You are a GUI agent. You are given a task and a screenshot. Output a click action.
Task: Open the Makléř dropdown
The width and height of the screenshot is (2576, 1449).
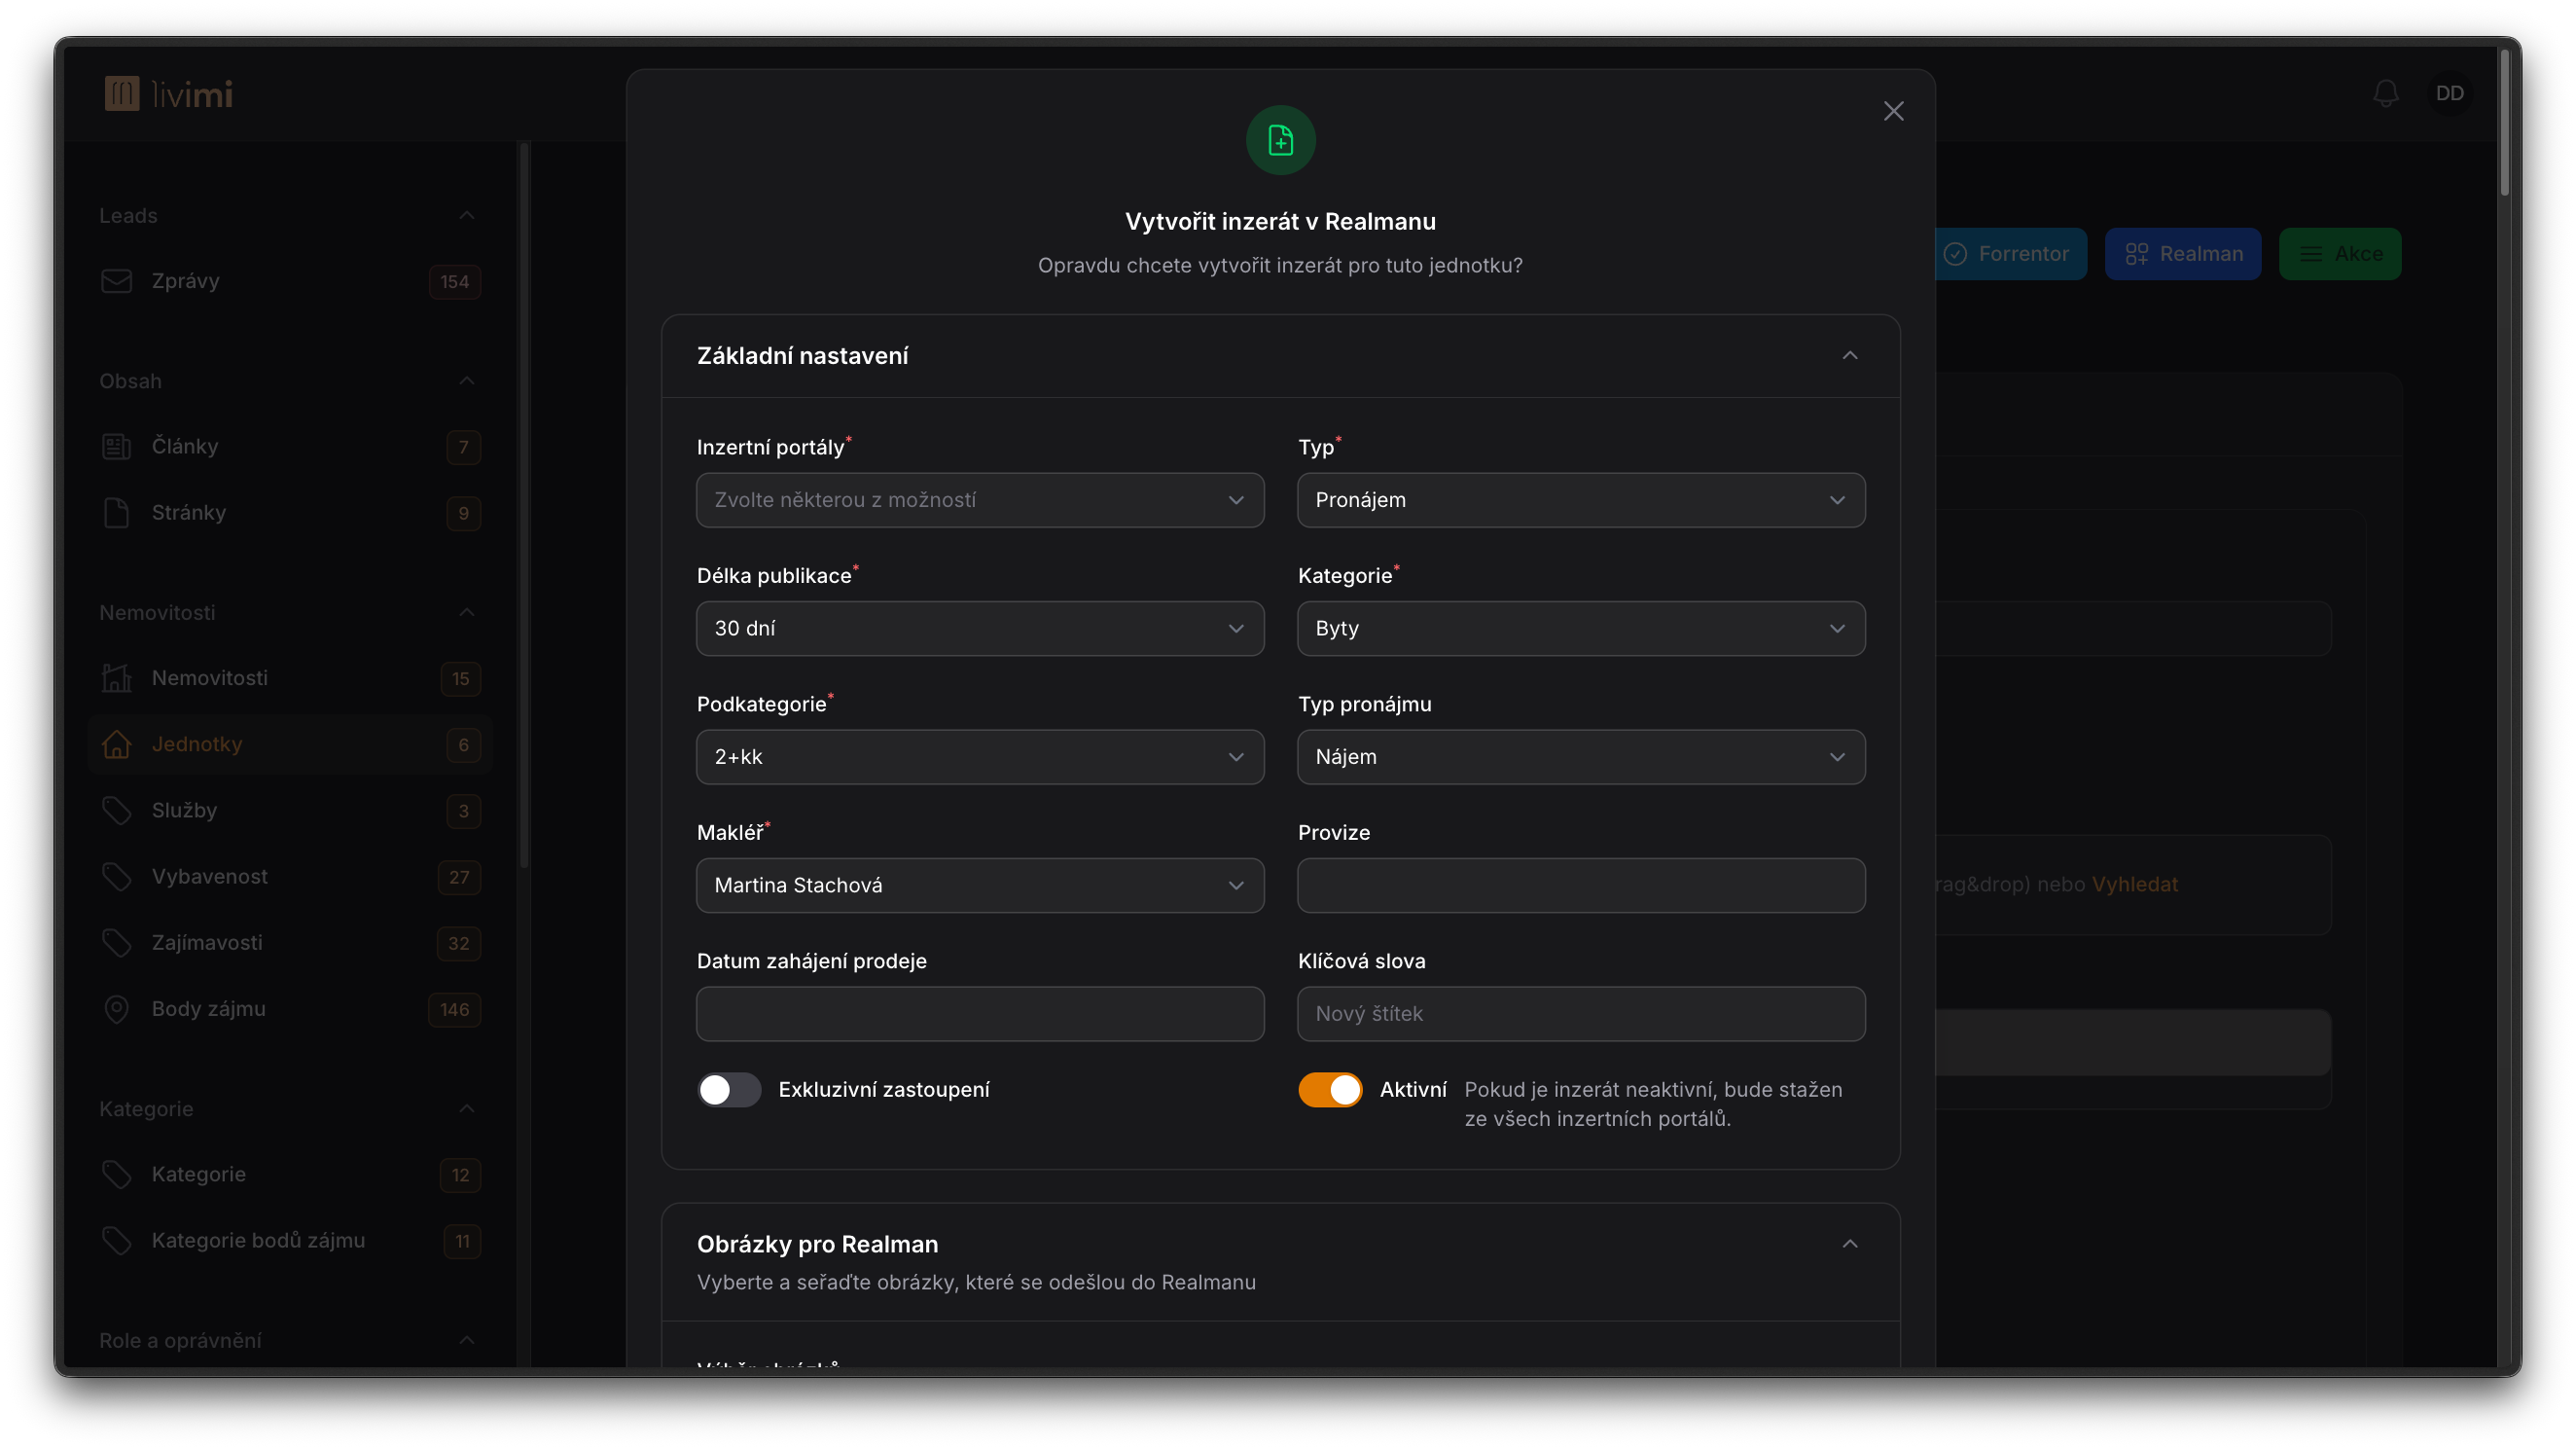(980, 885)
